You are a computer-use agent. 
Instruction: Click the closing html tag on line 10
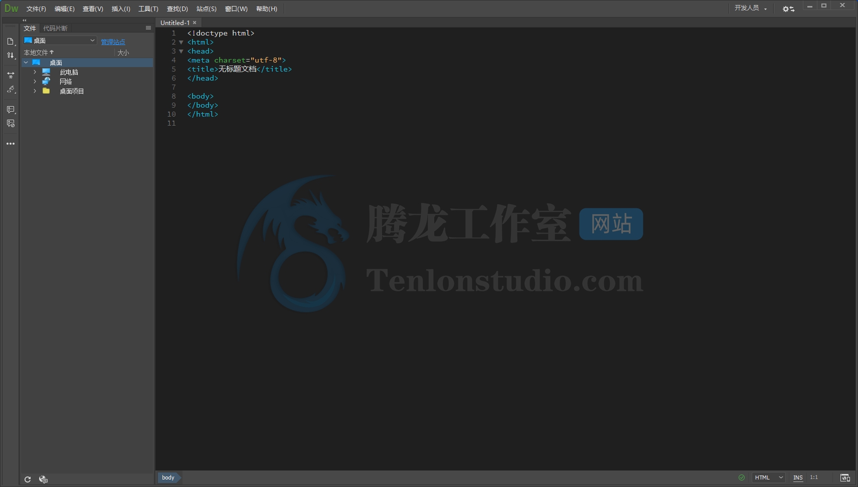(203, 114)
